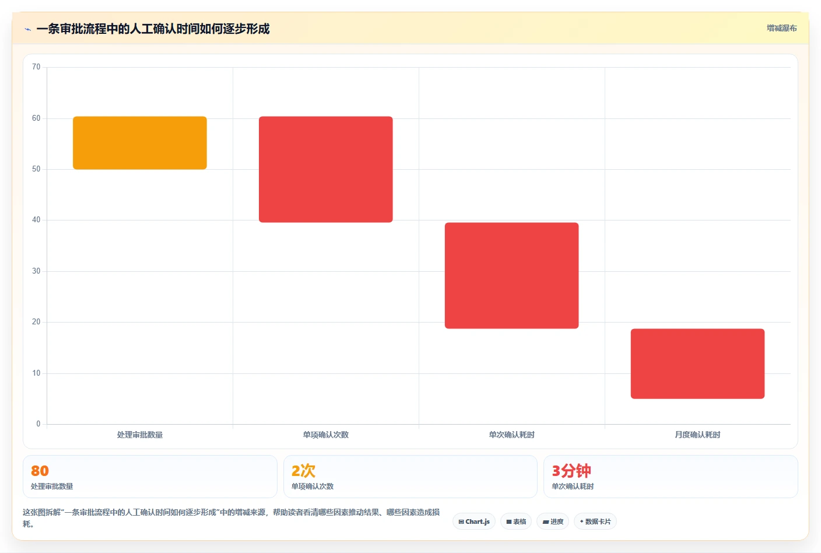The image size is (821, 553).
Task: Select the 表格 chip
Action: [516, 521]
